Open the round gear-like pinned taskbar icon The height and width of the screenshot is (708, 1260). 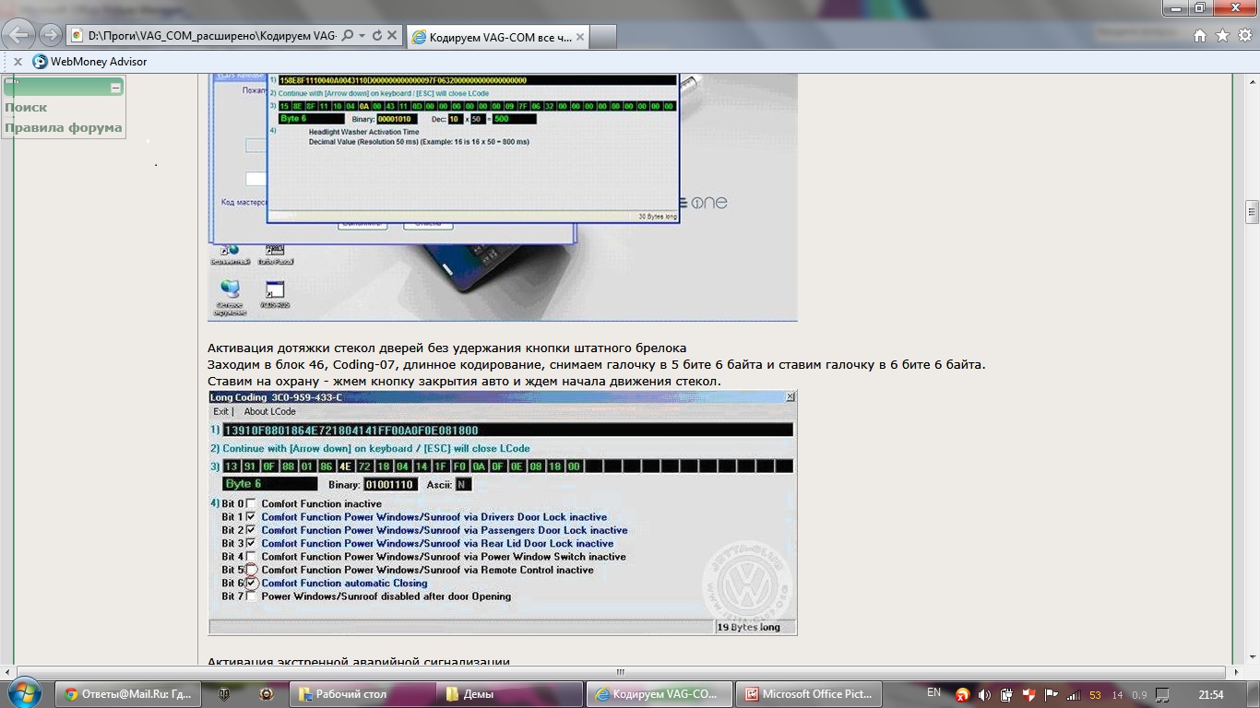coord(267,694)
